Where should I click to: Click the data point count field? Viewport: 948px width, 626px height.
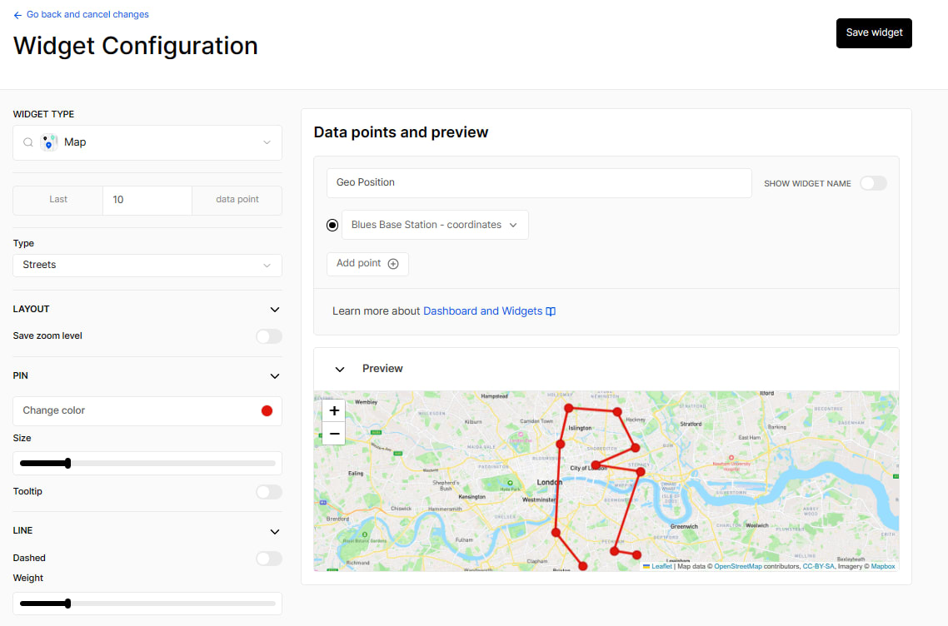(147, 200)
